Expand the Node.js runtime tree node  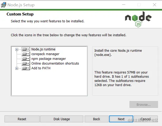pyautogui.click(x=17, y=49)
